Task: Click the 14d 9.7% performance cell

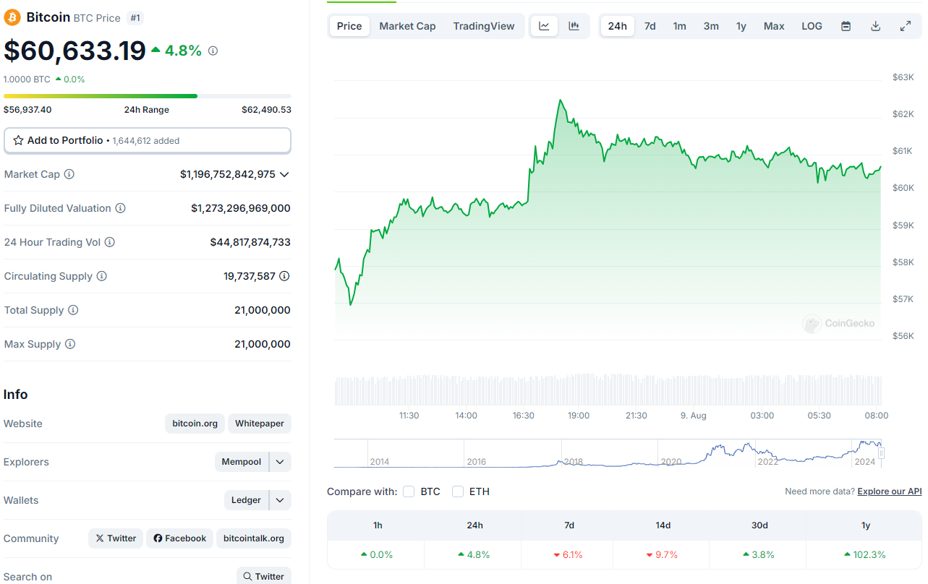Action: [663, 554]
